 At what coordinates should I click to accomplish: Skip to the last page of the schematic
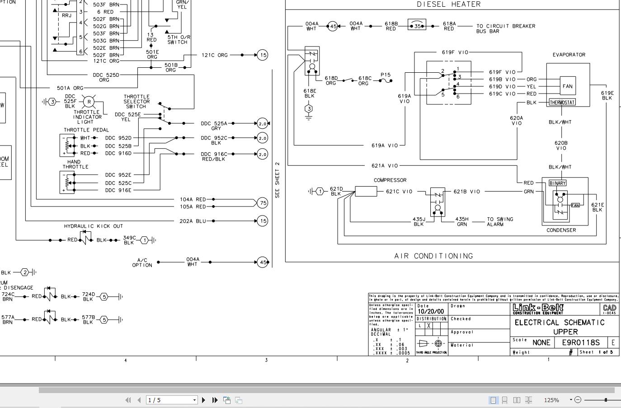(x=216, y=400)
